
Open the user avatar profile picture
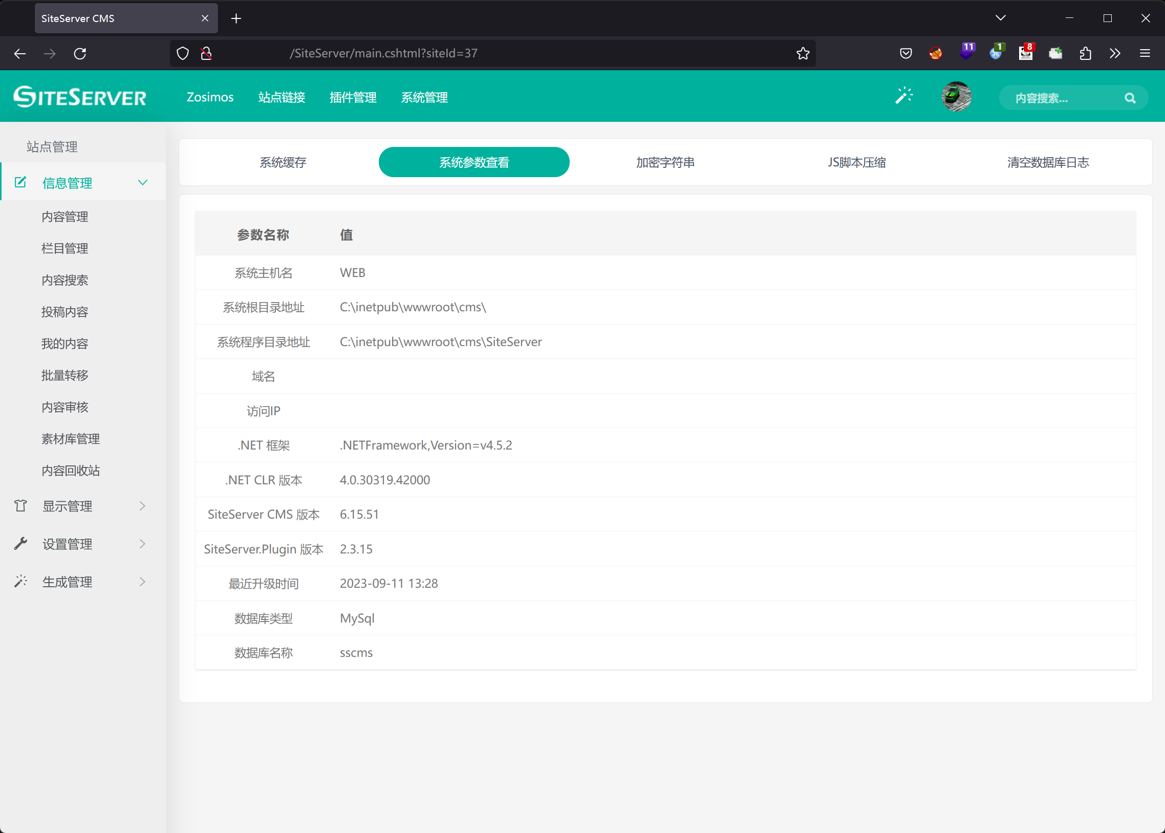pyautogui.click(x=956, y=96)
